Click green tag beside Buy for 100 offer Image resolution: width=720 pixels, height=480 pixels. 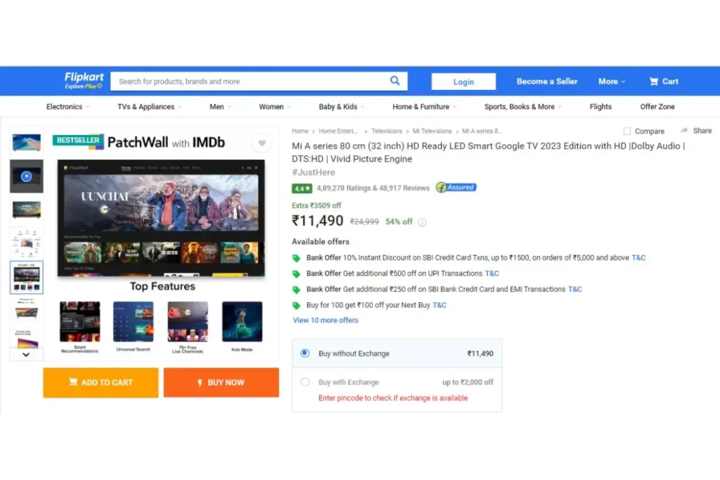tap(297, 306)
